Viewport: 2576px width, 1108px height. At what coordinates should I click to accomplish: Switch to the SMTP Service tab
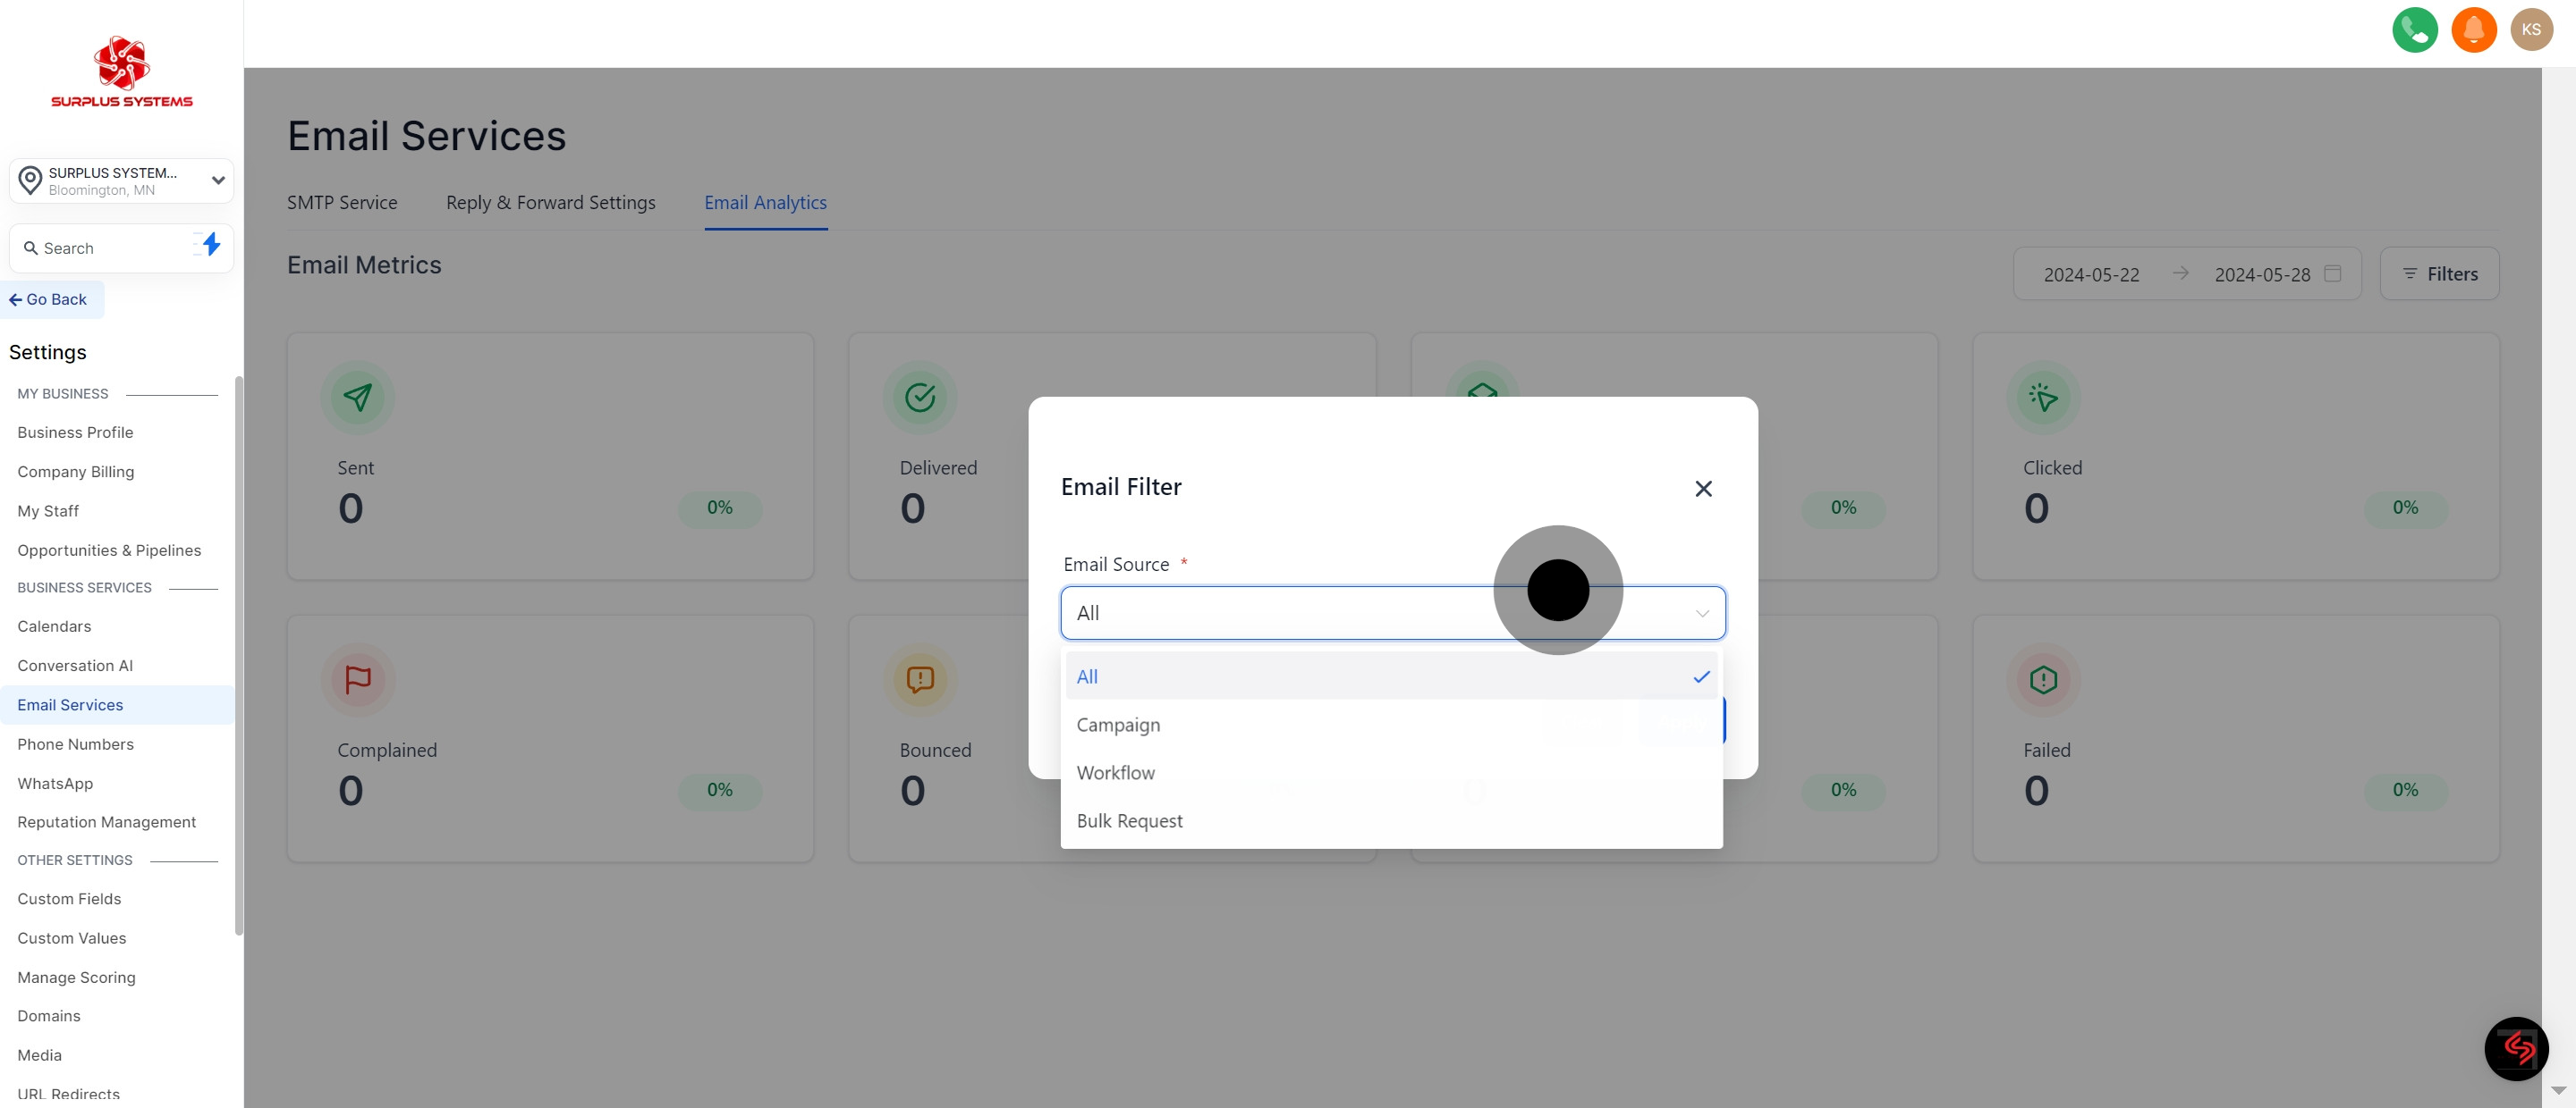coord(342,203)
